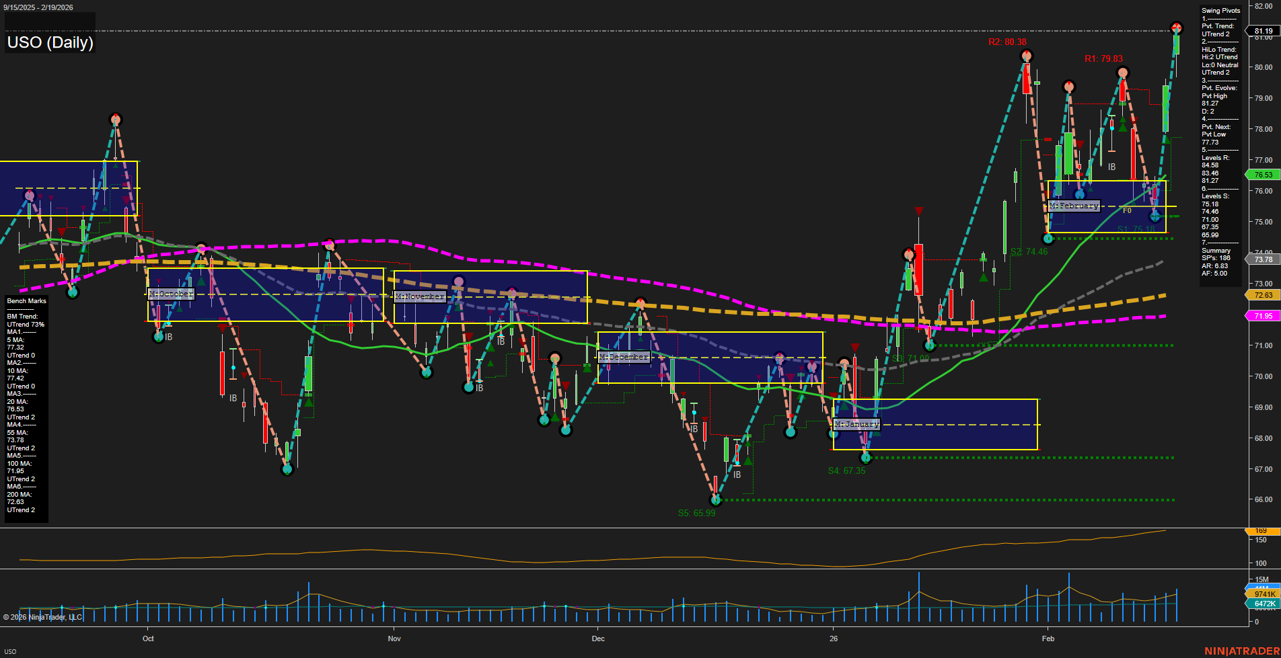Click the M:February monthly range label
This screenshot has height=658, width=1281.
coord(1074,206)
